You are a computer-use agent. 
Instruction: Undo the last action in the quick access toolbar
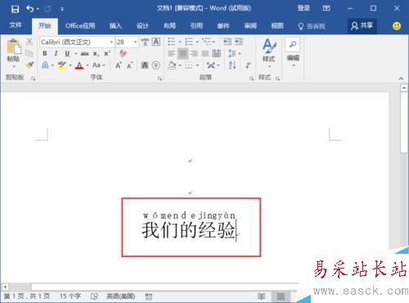pyautogui.click(x=30, y=9)
